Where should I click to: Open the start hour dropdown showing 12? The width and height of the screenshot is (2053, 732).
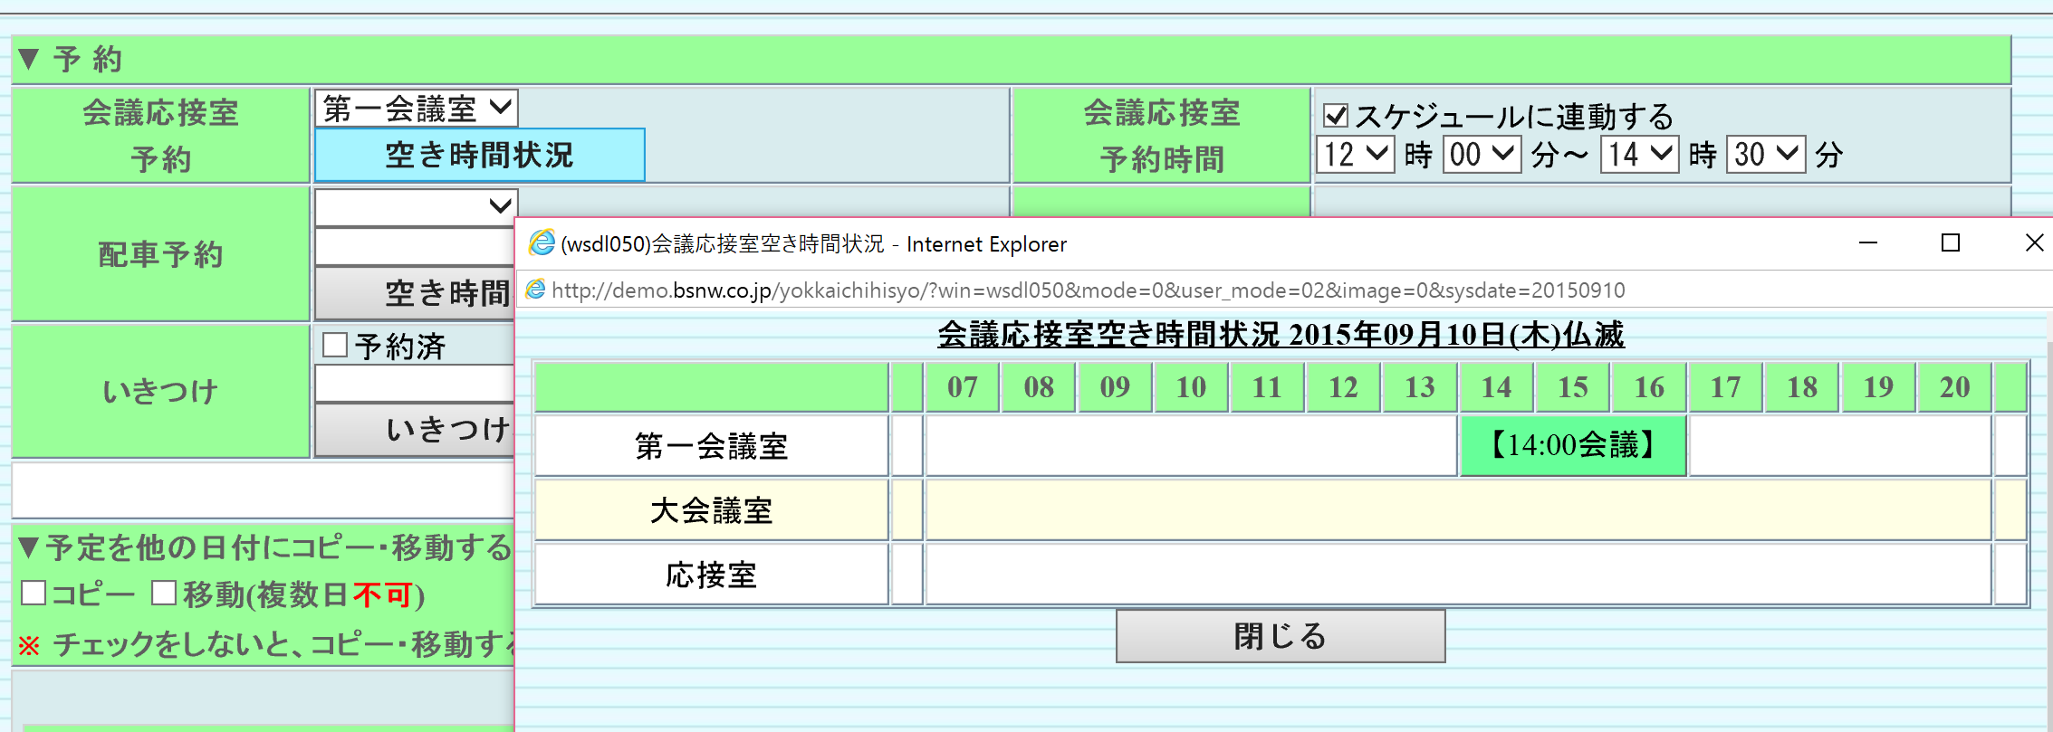pos(1355,155)
